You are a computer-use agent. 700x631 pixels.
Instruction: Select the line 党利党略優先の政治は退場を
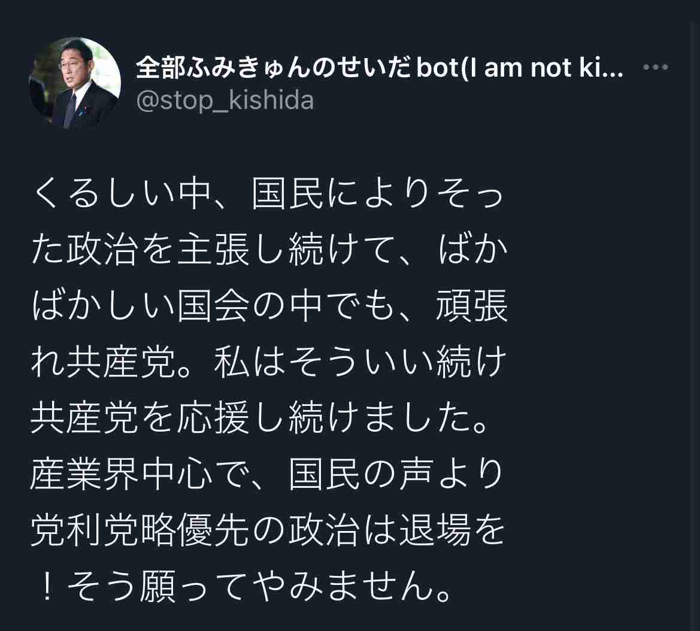268,530
